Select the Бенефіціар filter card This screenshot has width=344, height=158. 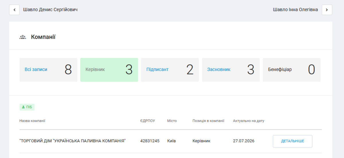tap(292, 70)
